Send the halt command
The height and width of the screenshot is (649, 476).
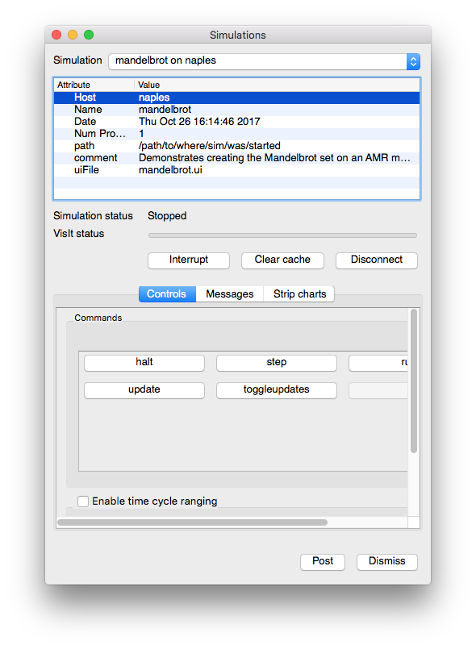tap(144, 363)
